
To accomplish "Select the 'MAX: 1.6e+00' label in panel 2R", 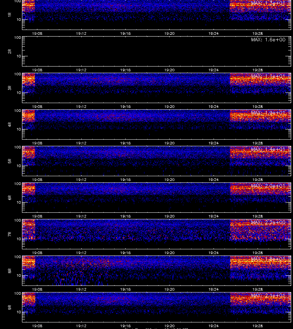I will [268, 39].
